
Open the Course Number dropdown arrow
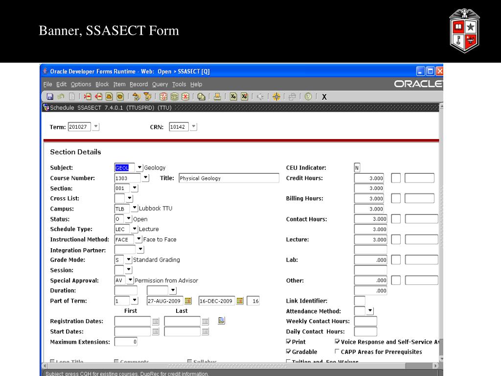coord(146,177)
